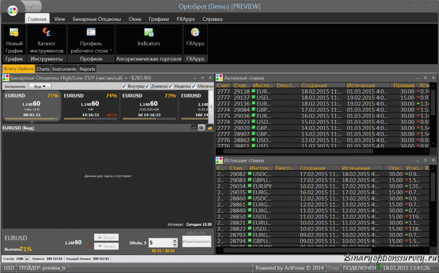Switch to the Reports workspace tab

click(x=87, y=69)
